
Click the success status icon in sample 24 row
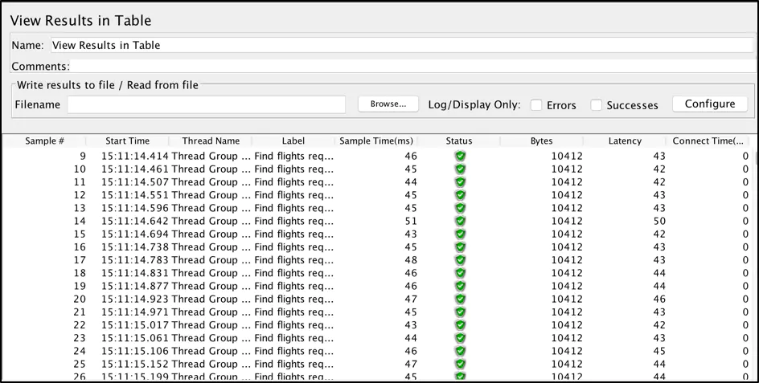[461, 351]
